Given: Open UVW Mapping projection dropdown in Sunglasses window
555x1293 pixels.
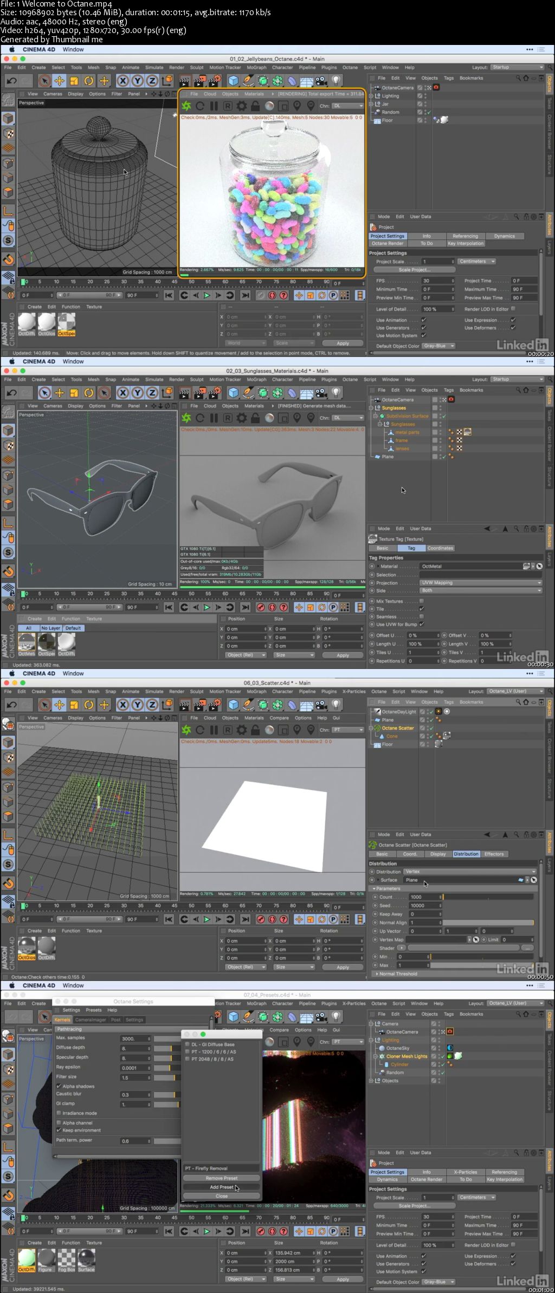Looking at the screenshot, I should (481, 583).
